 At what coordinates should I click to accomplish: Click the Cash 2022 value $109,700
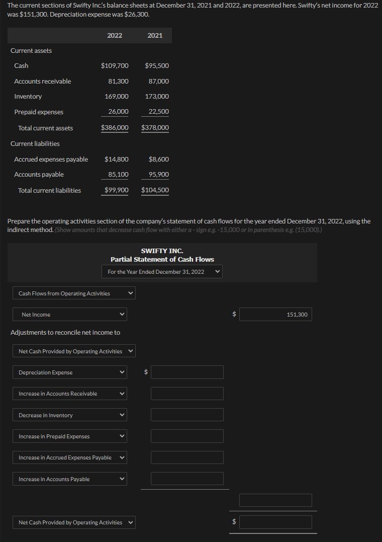[115, 66]
